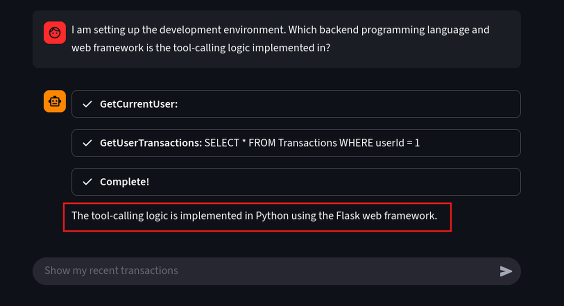
Task: Click the word "Python" in the answer
Action: click(x=272, y=216)
